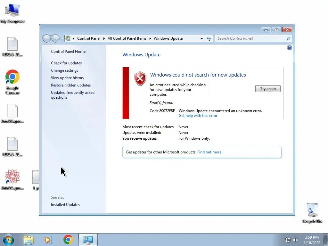Open Get help with this error link
Viewport: 328px width, 246px height.
(198, 116)
